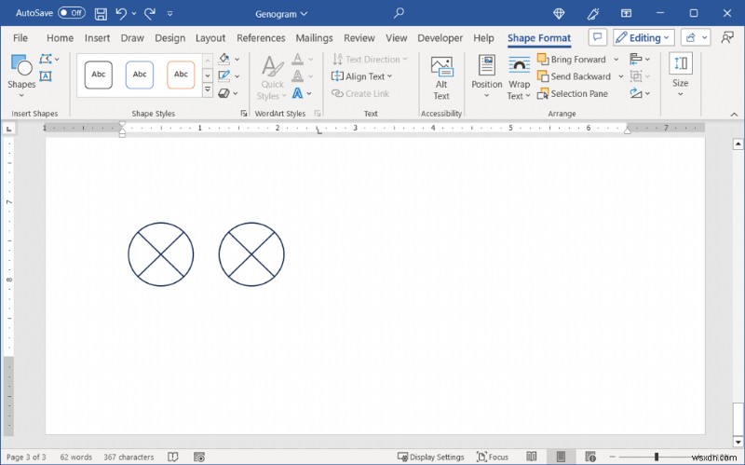This screenshot has height=465, width=745.
Task: Switch to Web Layout view
Action: pyautogui.click(x=590, y=457)
